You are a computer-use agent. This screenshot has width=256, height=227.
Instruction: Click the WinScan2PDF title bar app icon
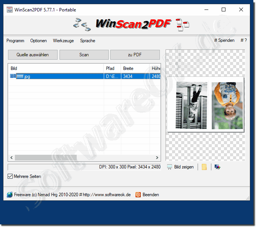tap(10, 10)
